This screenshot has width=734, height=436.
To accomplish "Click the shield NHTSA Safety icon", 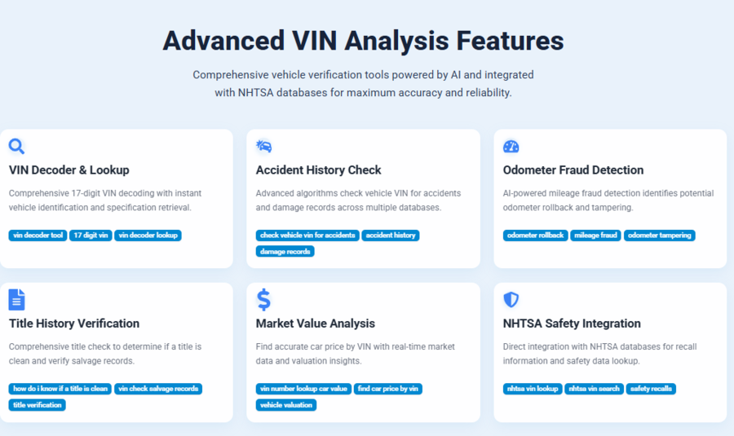I will (511, 299).
